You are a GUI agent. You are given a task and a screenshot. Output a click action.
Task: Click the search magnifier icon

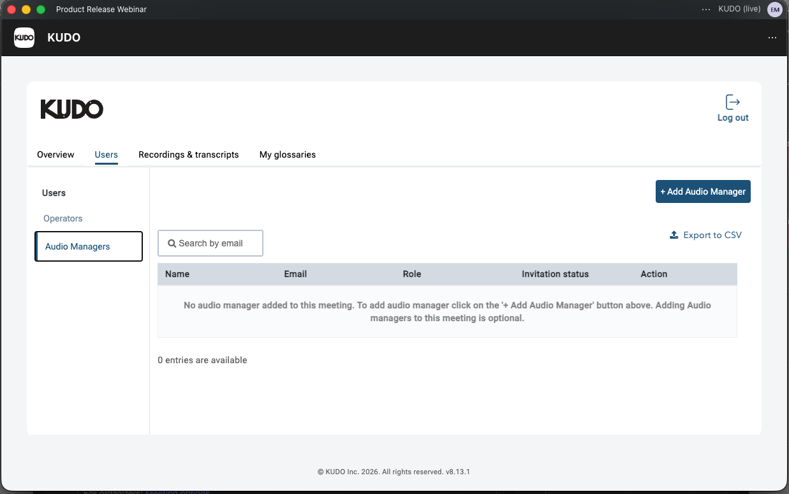pyautogui.click(x=172, y=243)
